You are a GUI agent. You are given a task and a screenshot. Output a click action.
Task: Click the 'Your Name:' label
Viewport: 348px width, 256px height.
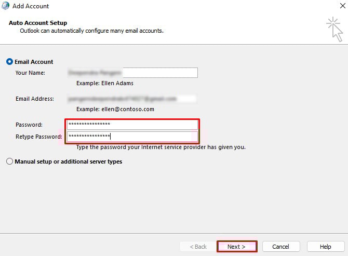coord(30,73)
